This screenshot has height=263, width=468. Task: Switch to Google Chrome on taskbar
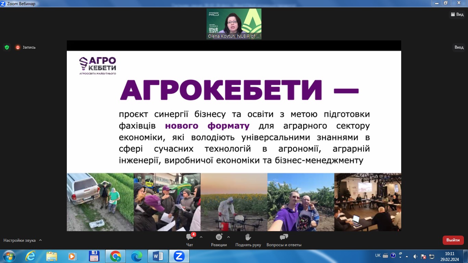point(115,256)
